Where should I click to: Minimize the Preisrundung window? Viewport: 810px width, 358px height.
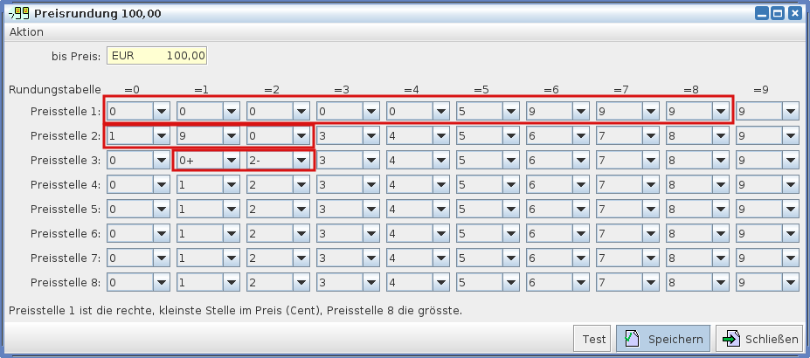762,13
